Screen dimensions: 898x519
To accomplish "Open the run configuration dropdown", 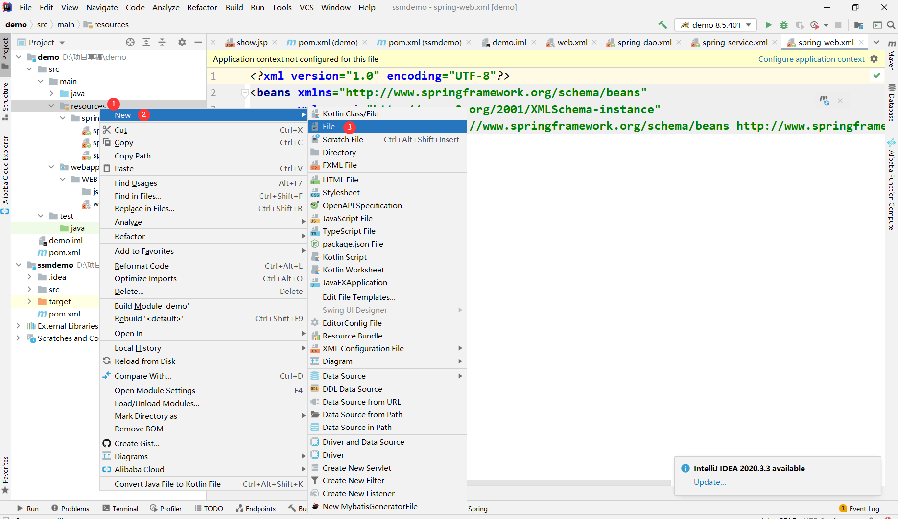I will tap(715, 25).
